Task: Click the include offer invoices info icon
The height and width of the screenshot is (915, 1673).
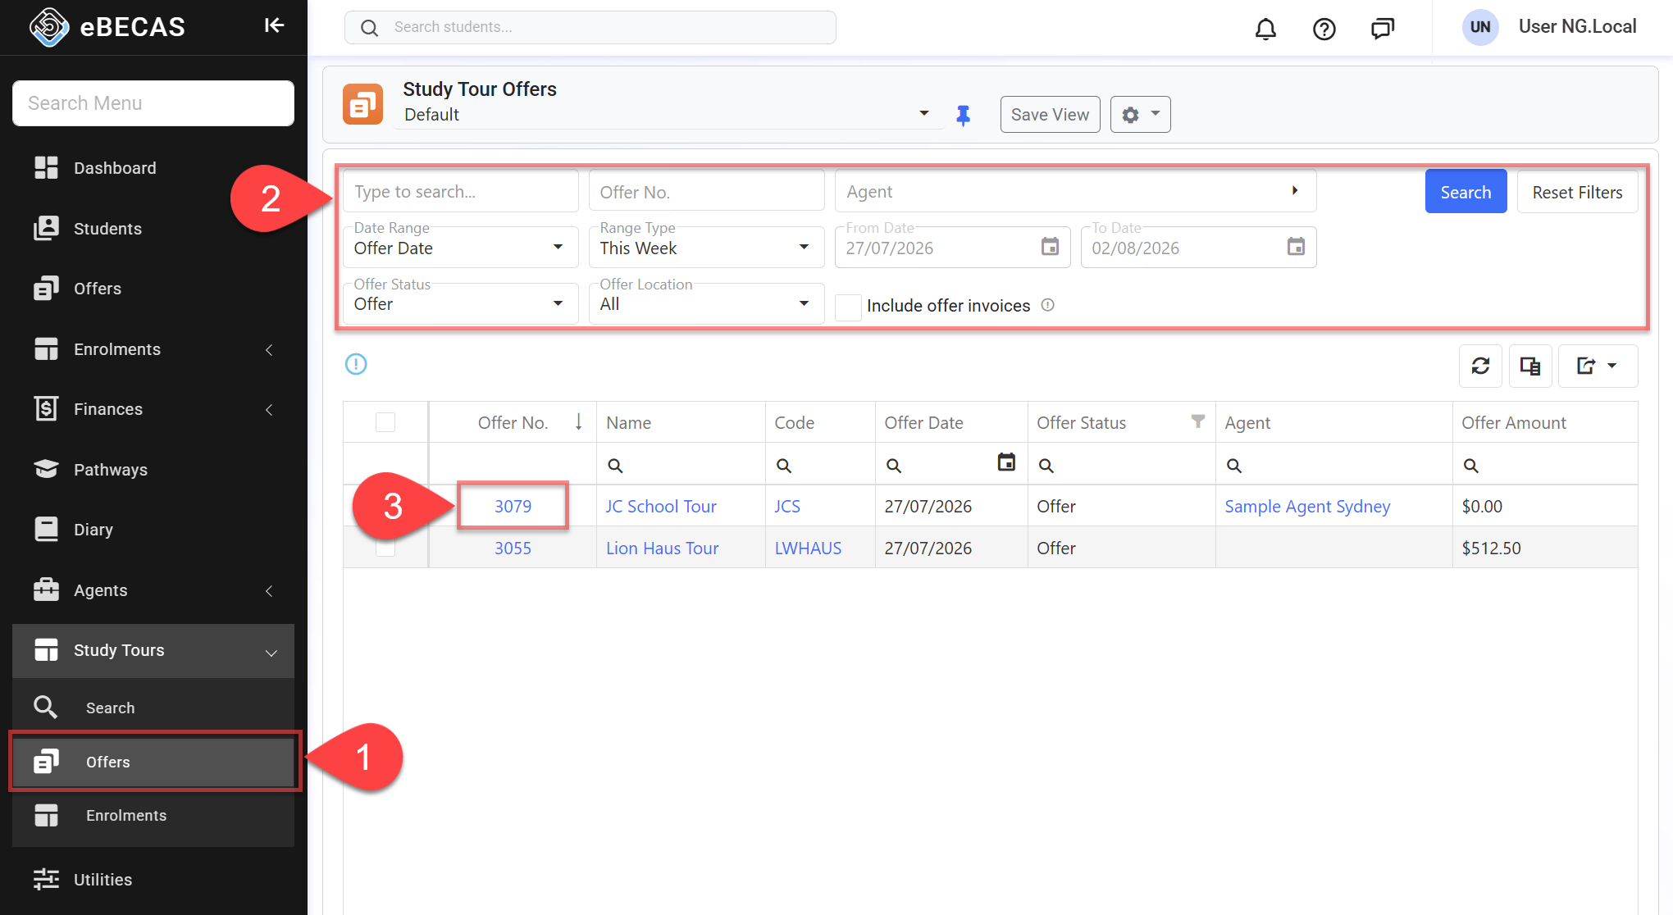Action: pos(1048,305)
